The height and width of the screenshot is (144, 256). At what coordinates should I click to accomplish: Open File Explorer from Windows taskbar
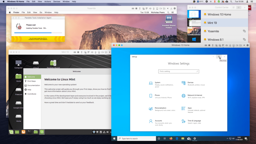click(x=183, y=138)
